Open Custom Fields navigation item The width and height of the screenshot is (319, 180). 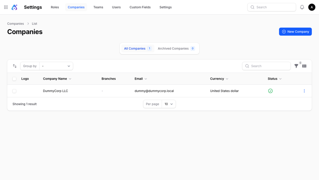point(140,7)
